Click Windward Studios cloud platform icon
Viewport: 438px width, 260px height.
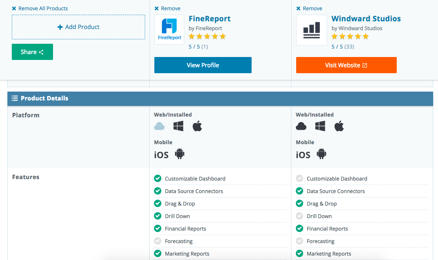point(301,126)
